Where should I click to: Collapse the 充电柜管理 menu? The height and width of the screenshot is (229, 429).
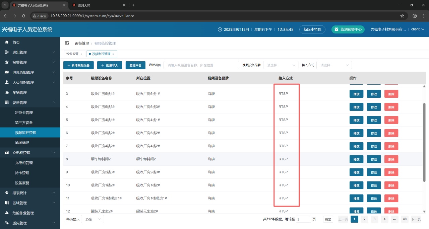pyautogui.click(x=54, y=153)
